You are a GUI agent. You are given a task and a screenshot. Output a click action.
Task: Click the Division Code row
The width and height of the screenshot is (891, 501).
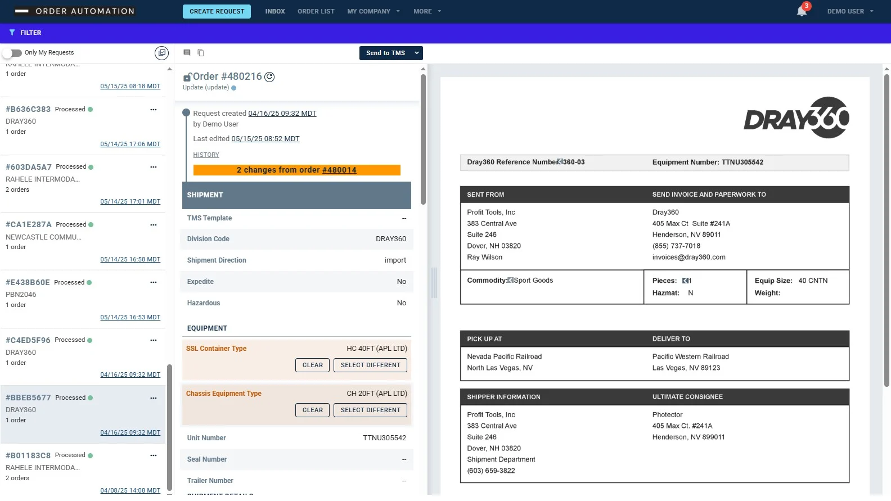296,239
